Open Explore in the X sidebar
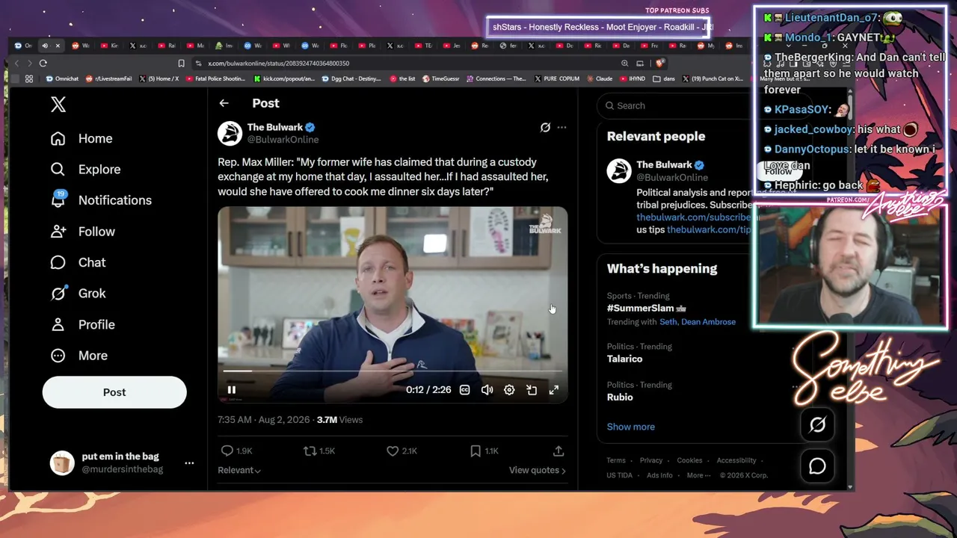 [85, 170]
